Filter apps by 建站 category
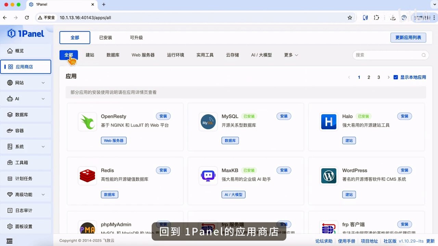The image size is (438, 246). 90,55
